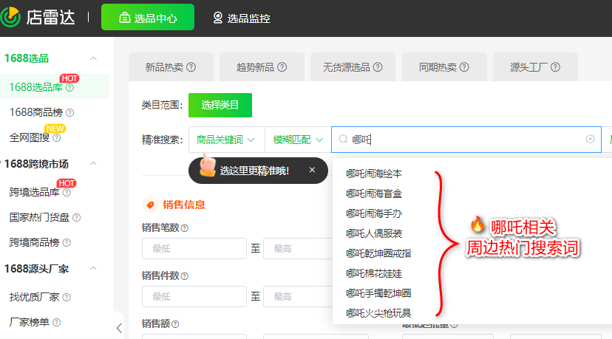Select suggestion 哪吒闹海盲盒
Viewport: 612px width, 339px height.
[375, 194]
